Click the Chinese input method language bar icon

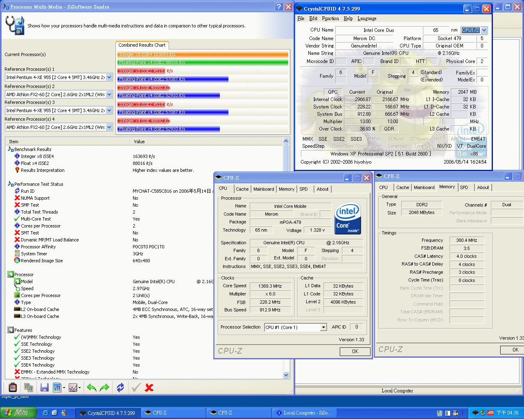[x=440, y=413]
